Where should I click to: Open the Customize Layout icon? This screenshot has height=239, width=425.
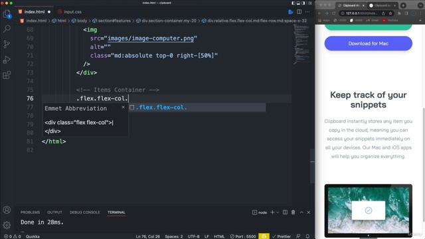310,3
